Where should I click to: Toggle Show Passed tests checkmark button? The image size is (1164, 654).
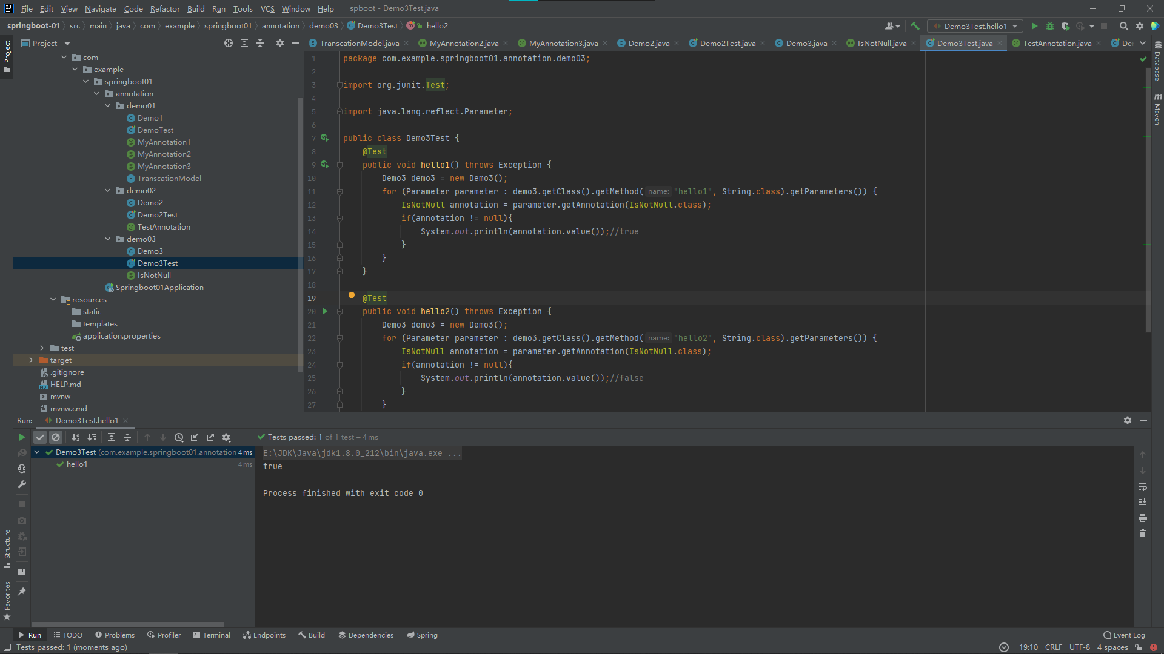click(x=40, y=437)
